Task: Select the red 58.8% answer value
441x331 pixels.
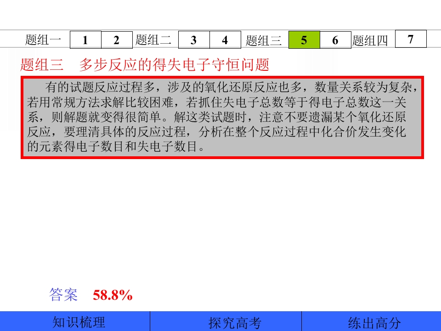Action: 113,295
